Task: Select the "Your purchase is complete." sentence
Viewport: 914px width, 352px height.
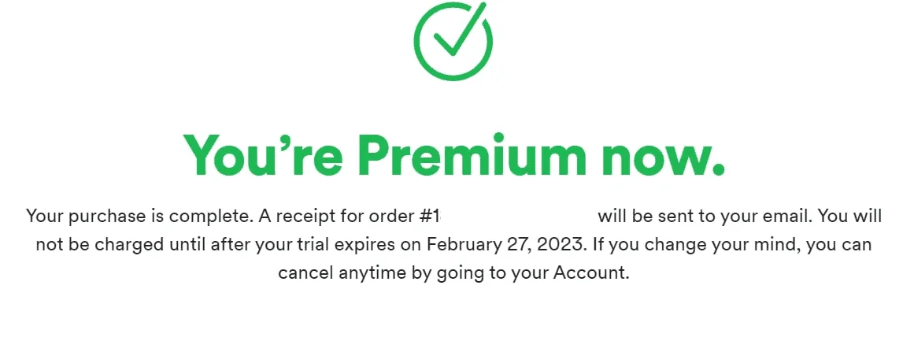Action: pos(140,217)
